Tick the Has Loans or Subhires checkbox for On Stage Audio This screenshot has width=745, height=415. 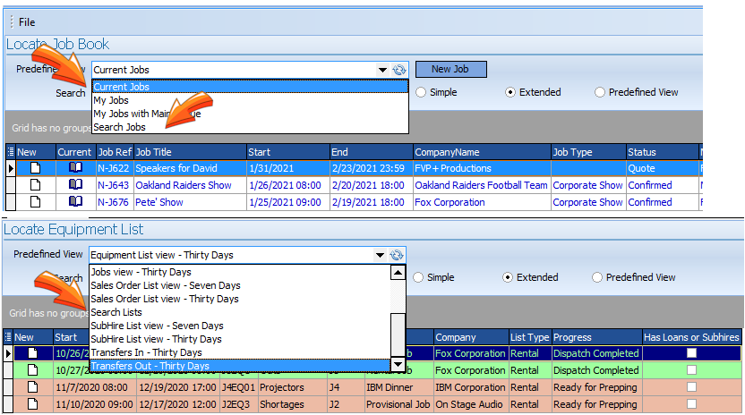pyautogui.click(x=690, y=404)
